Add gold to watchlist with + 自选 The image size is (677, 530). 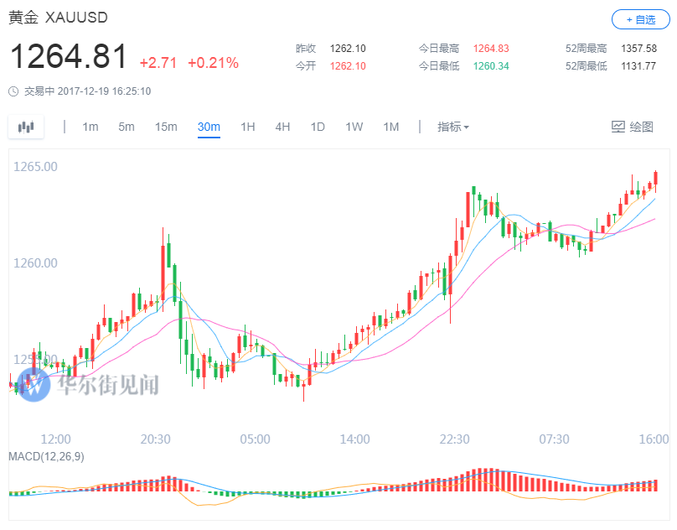click(641, 19)
